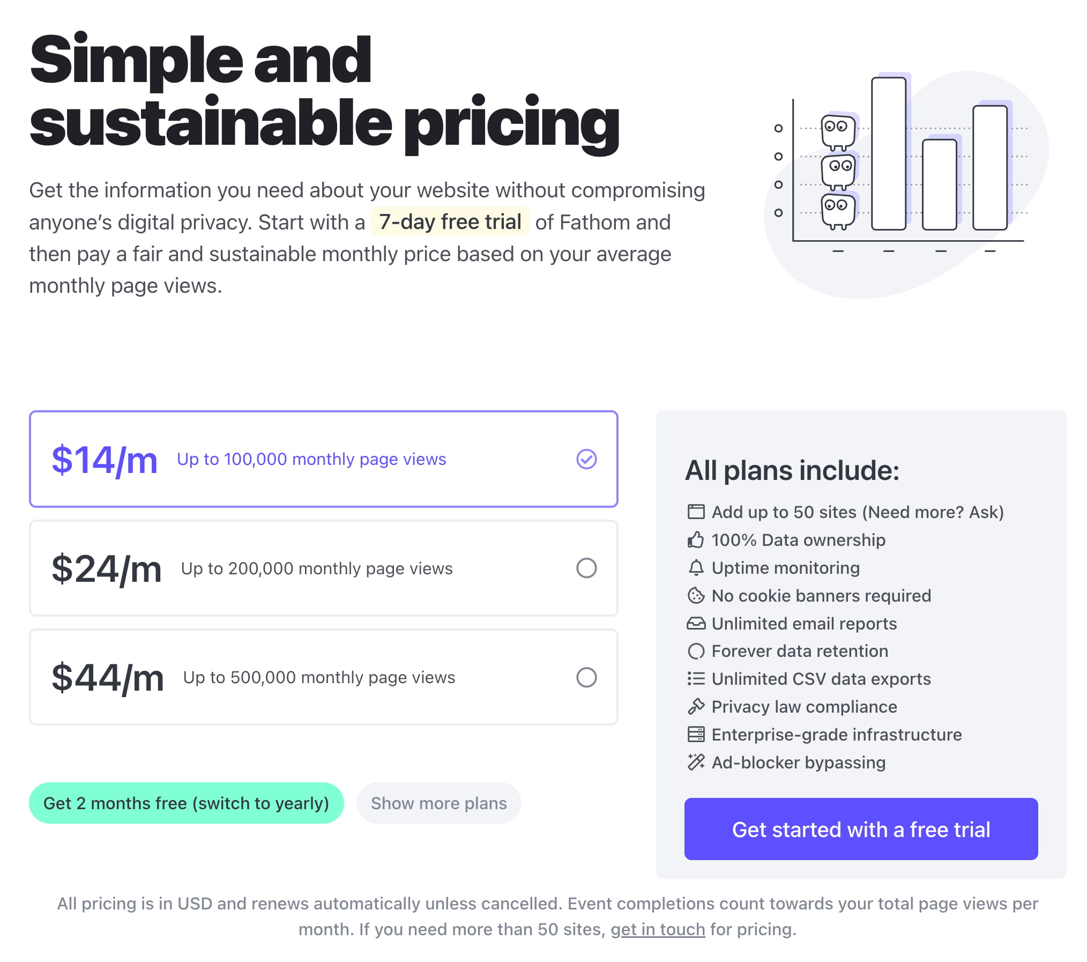The width and height of the screenshot is (1087, 962).
Task: Click the magic wand icon for Ad-blocker bypassing
Action: (696, 762)
